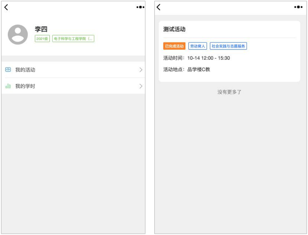The height and width of the screenshot is (235, 308).
Task: Open the 测试活动 activity card title
Action: (174, 29)
